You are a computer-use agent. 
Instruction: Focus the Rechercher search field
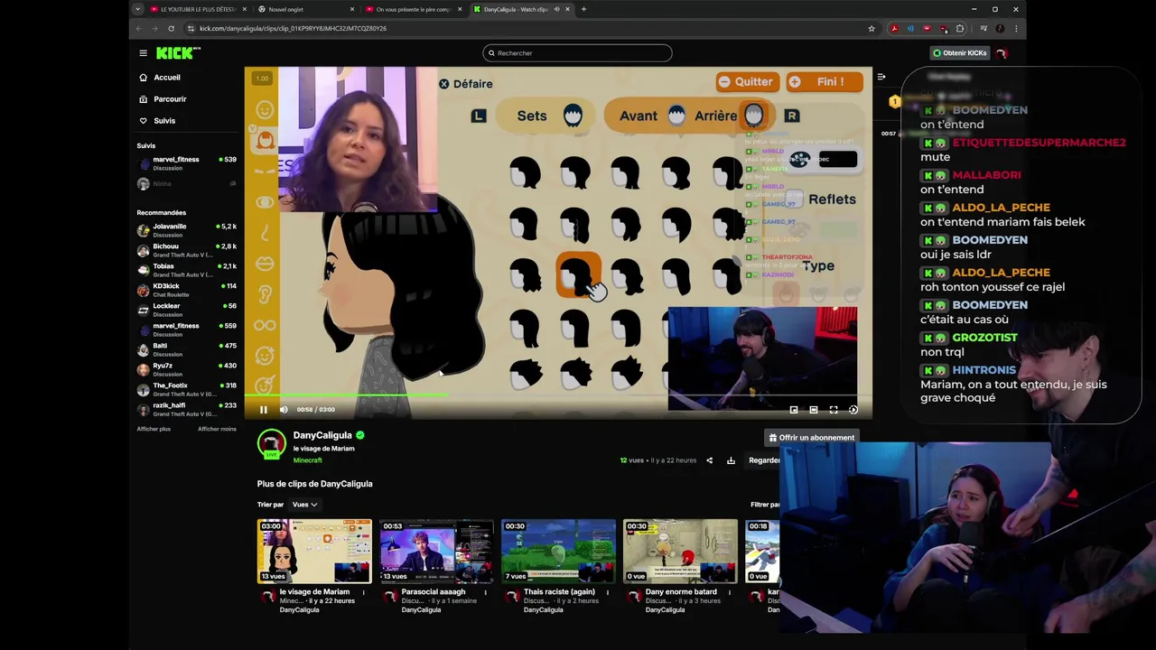[577, 53]
